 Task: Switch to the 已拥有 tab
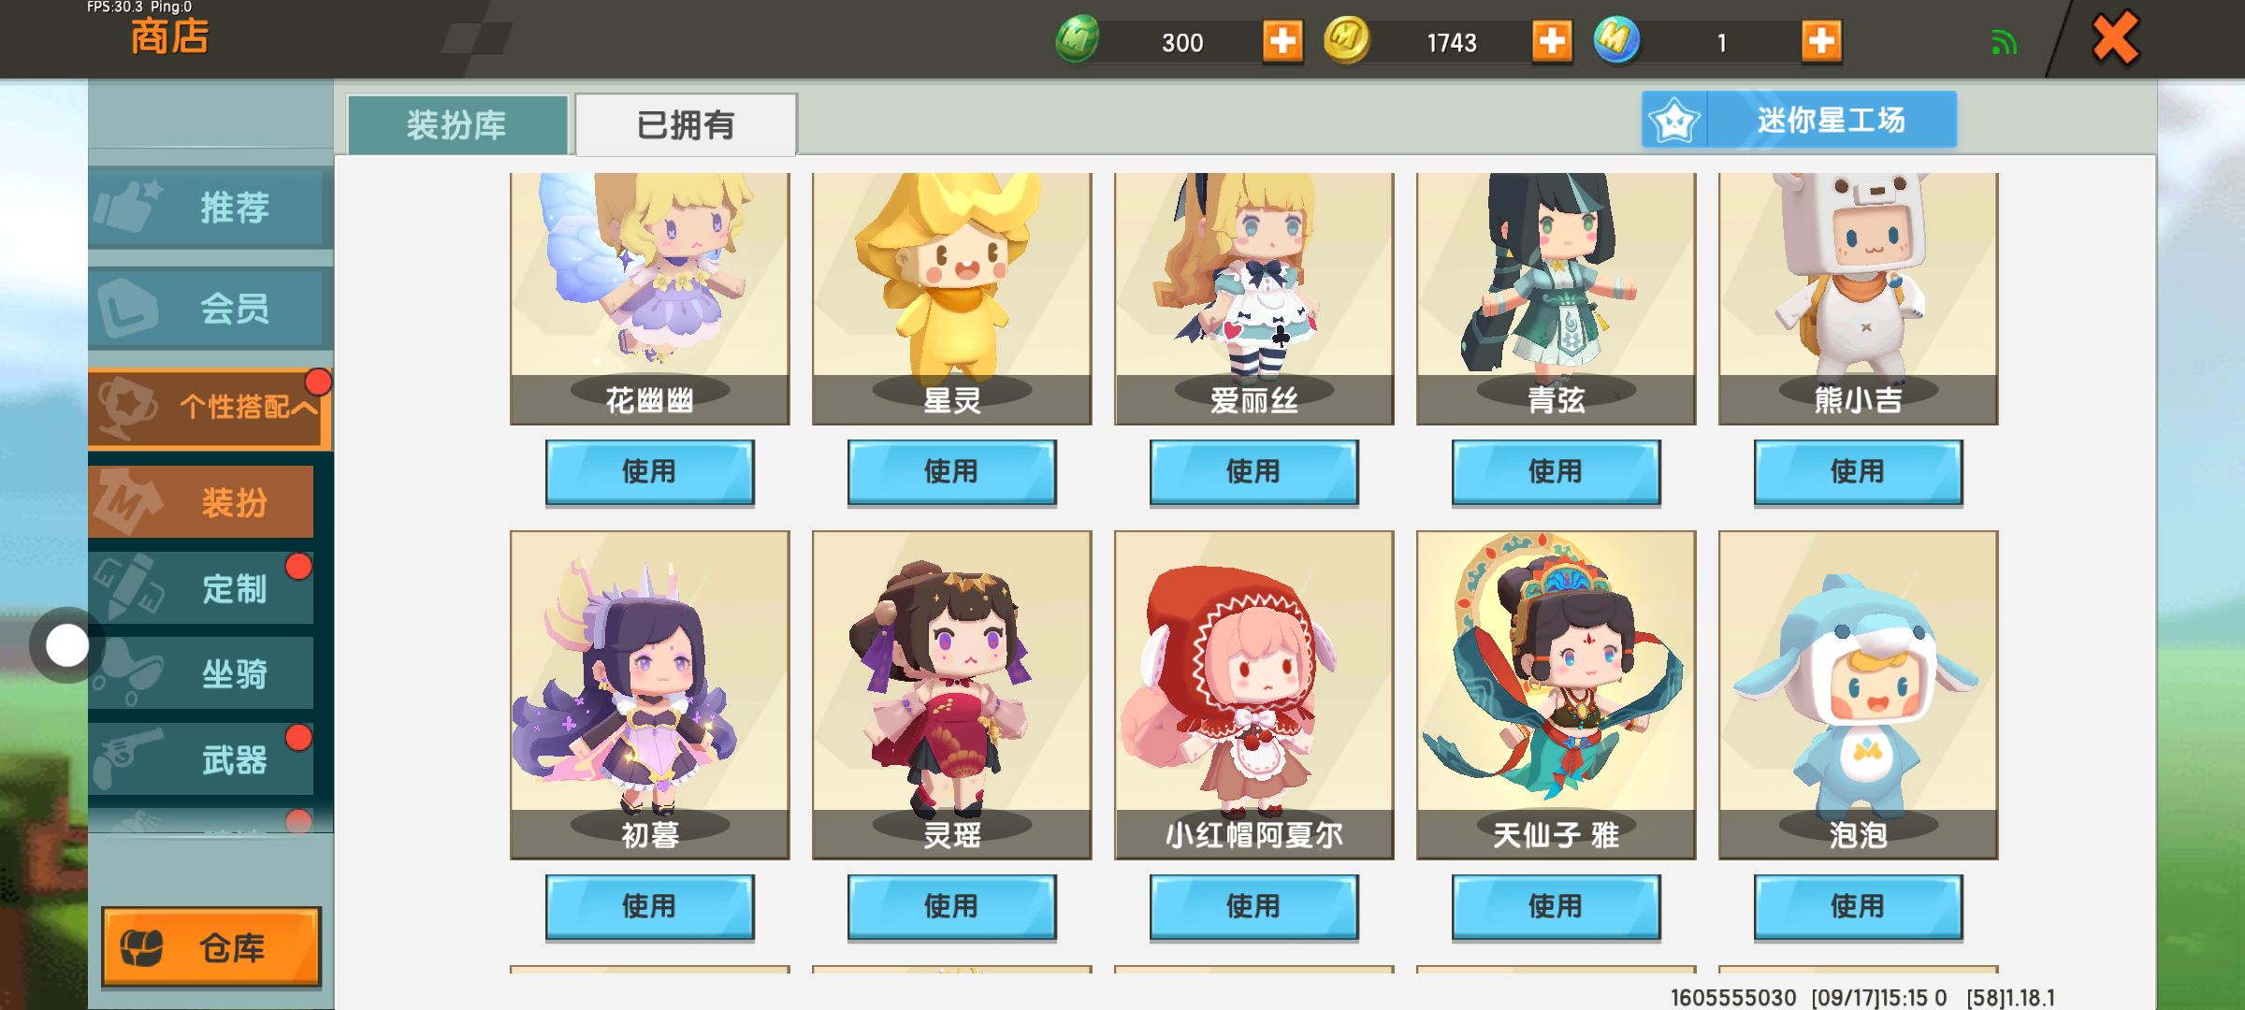[686, 124]
